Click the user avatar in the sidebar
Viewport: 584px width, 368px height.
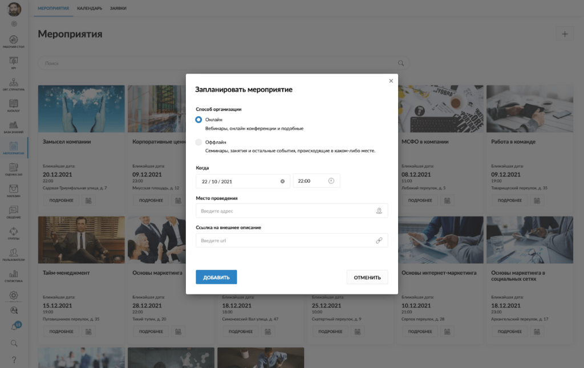tap(14, 9)
